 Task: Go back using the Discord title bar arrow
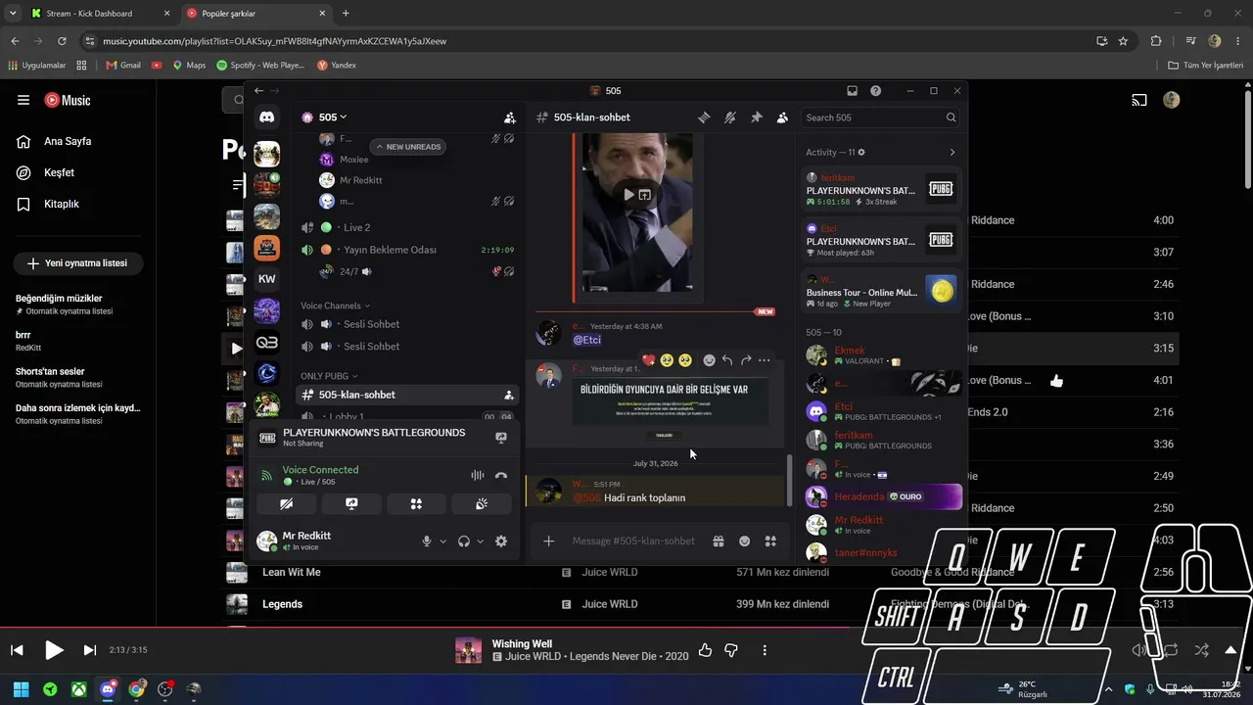point(258,91)
